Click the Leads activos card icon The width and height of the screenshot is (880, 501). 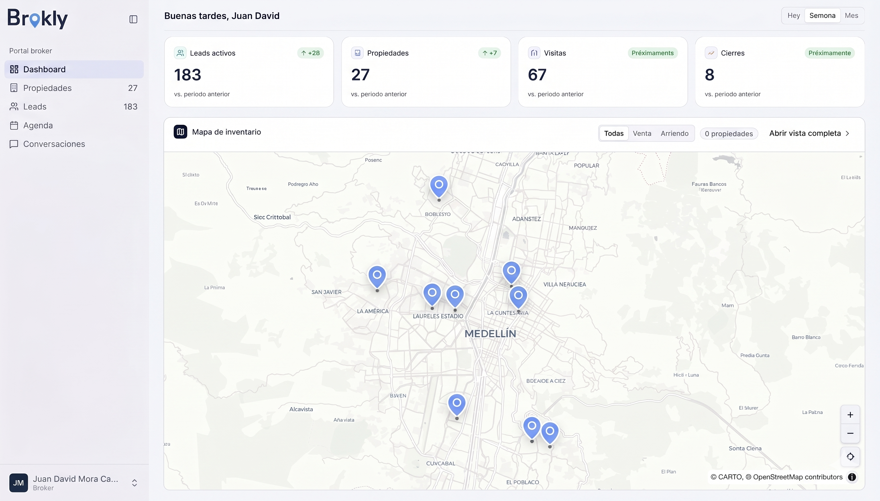(x=180, y=53)
